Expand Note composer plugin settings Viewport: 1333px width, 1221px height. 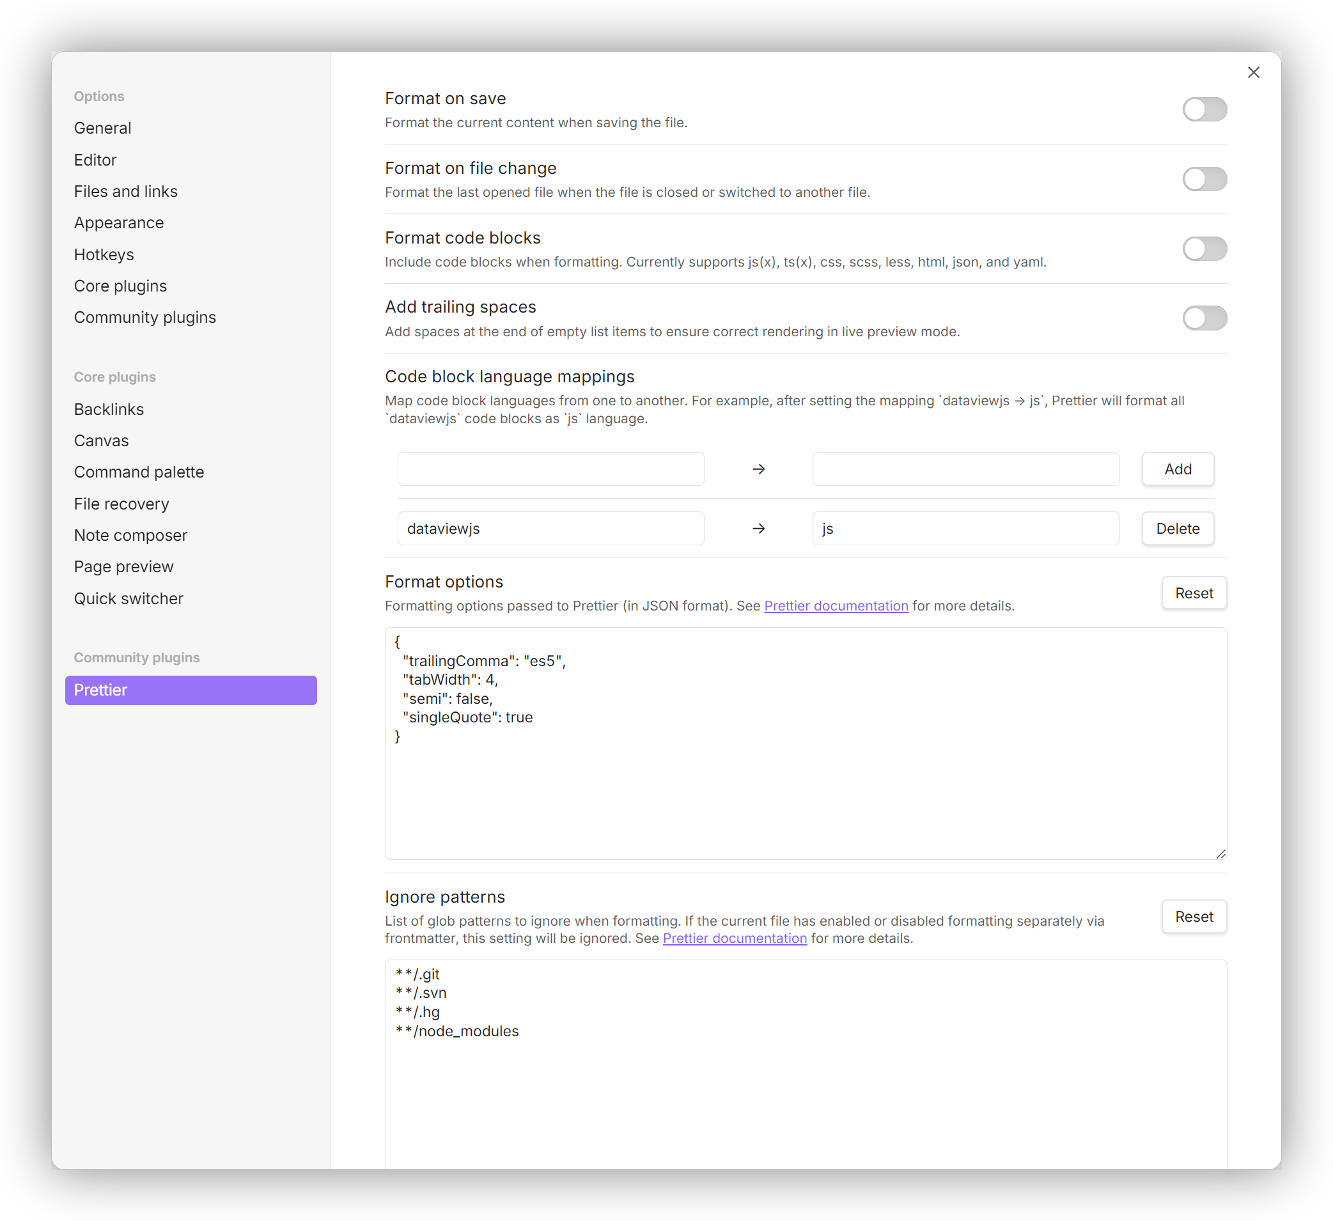click(x=132, y=535)
